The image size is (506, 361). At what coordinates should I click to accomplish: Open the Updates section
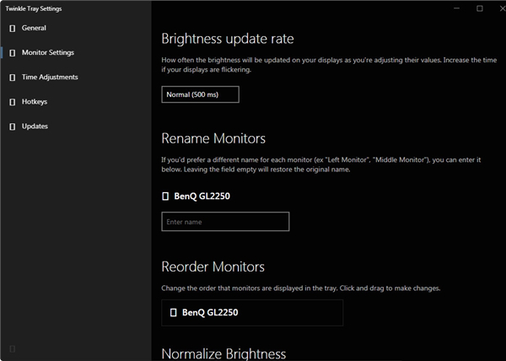click(35, 127)
